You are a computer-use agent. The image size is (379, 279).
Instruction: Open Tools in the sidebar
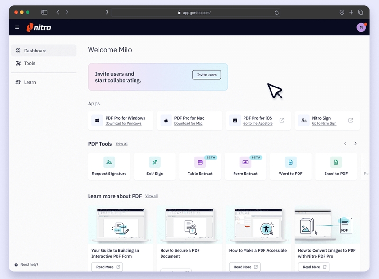[x=44, y=63]
